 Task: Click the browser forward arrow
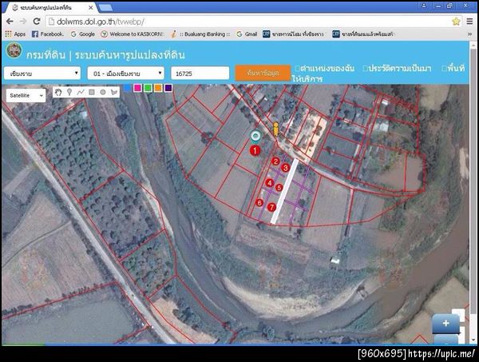[23, 22]
